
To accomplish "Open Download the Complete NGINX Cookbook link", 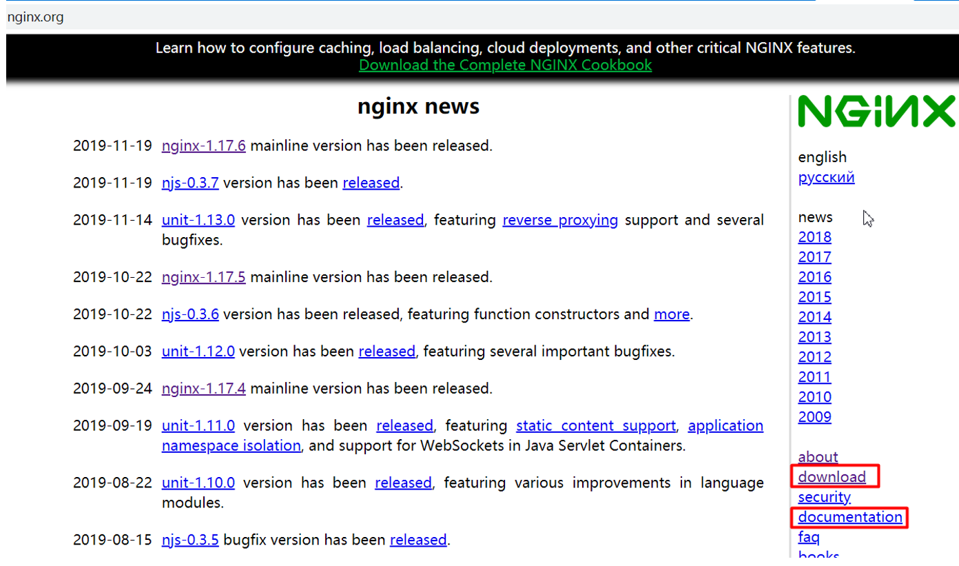I will pos(505,65).
